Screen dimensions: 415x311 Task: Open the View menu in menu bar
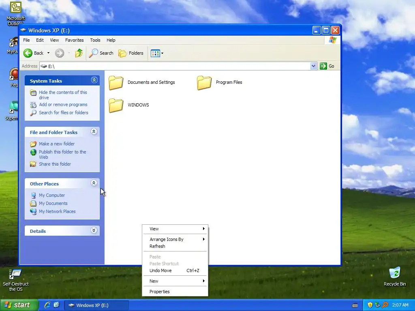54,40
